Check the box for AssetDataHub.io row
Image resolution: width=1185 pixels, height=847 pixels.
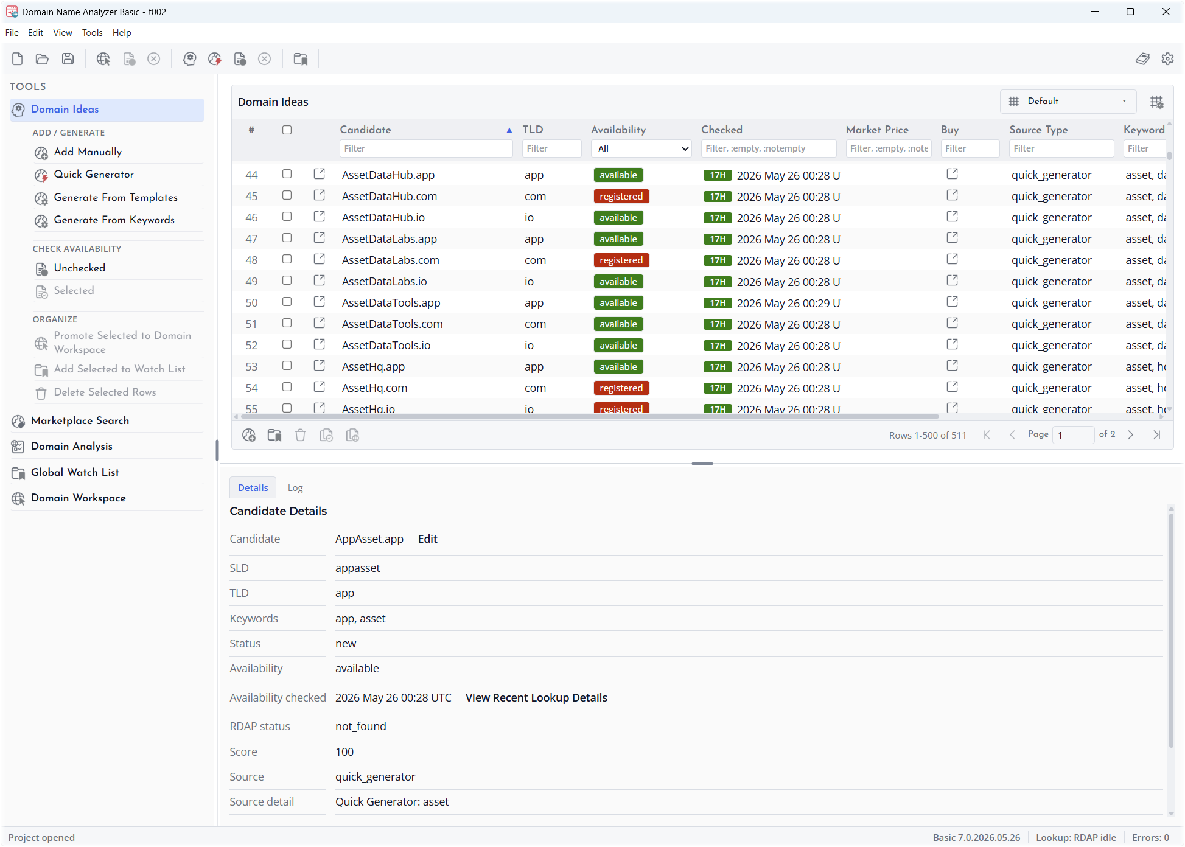tap(287, 217)
